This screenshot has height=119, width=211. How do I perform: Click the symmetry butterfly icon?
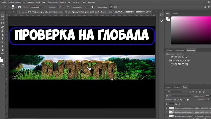[115, 7]
